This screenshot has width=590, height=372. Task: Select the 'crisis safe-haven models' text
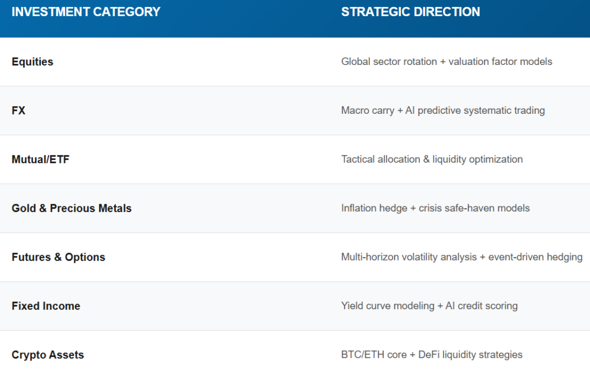(474, 208)
